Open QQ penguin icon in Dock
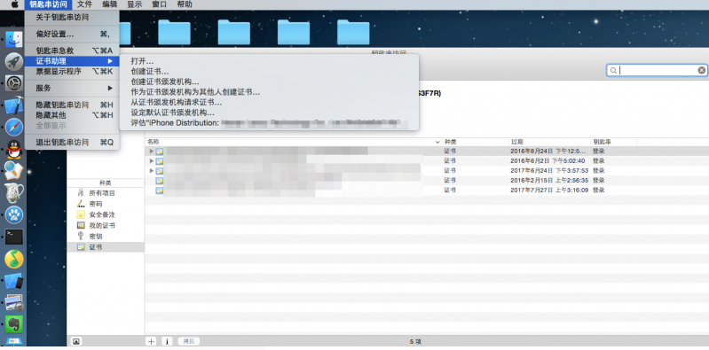The height and width of the screenshot is (350, 709). point(14,149)
